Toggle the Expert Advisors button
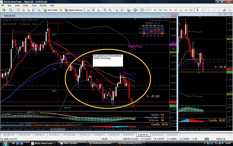The width and height of the screenshot is (233, 146). (74, 10)
